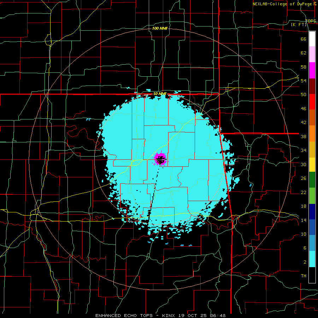This screenshot has width=318, height=318.
Task: Click the light pink legend swatch
Action: [312, 54]
